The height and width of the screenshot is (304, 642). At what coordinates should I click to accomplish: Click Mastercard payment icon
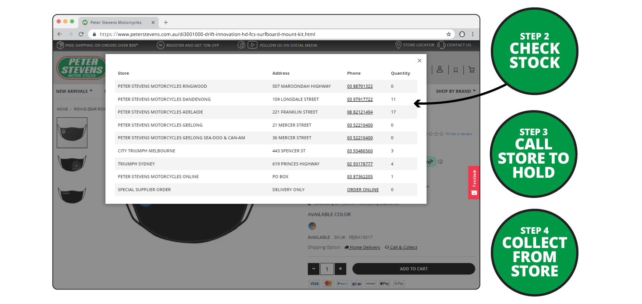[x=328, y=283]
